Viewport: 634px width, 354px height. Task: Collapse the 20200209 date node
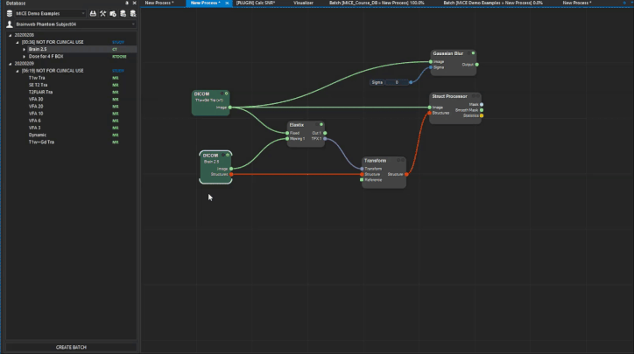click(11, 64)
